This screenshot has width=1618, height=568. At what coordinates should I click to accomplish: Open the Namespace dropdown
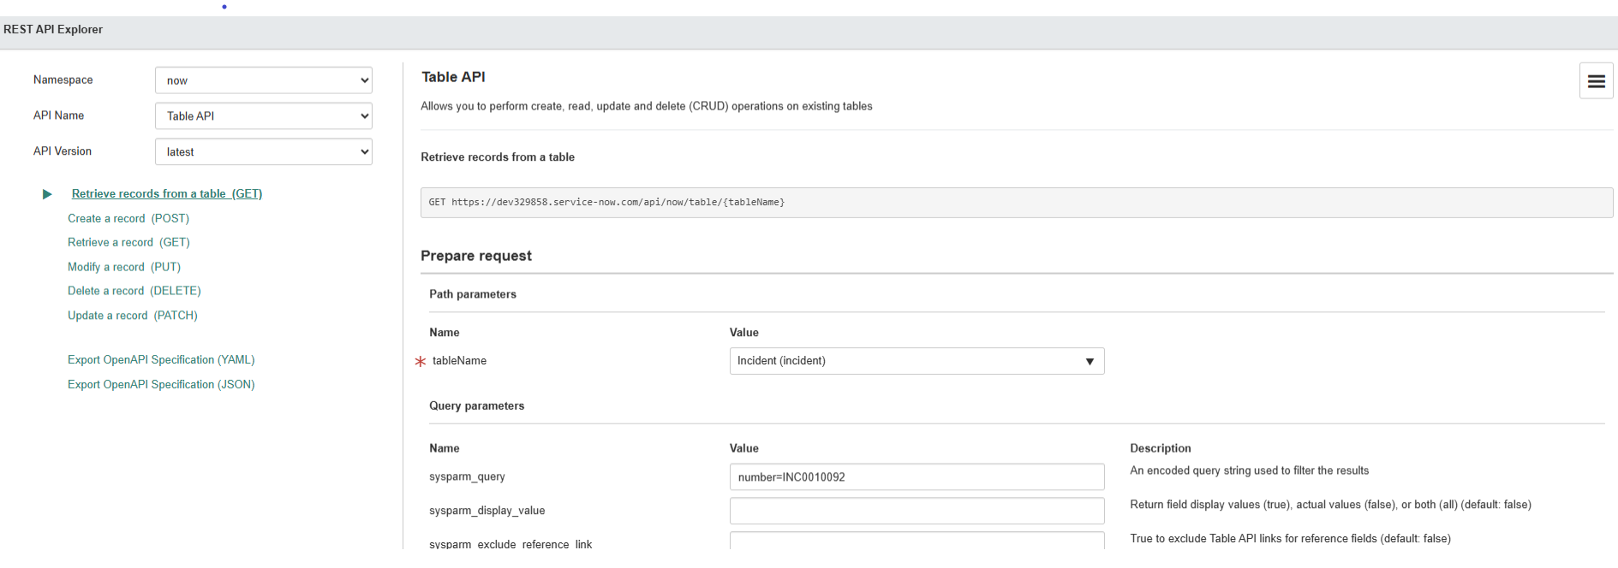(263, 80)
